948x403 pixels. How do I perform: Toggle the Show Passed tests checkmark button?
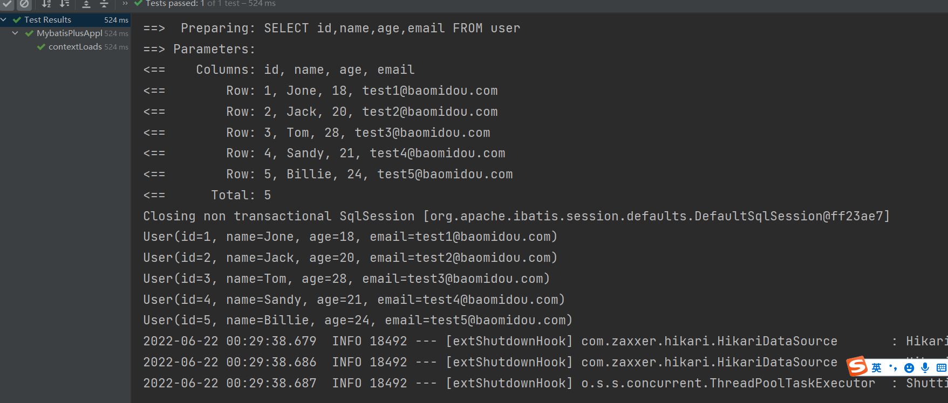8,4
